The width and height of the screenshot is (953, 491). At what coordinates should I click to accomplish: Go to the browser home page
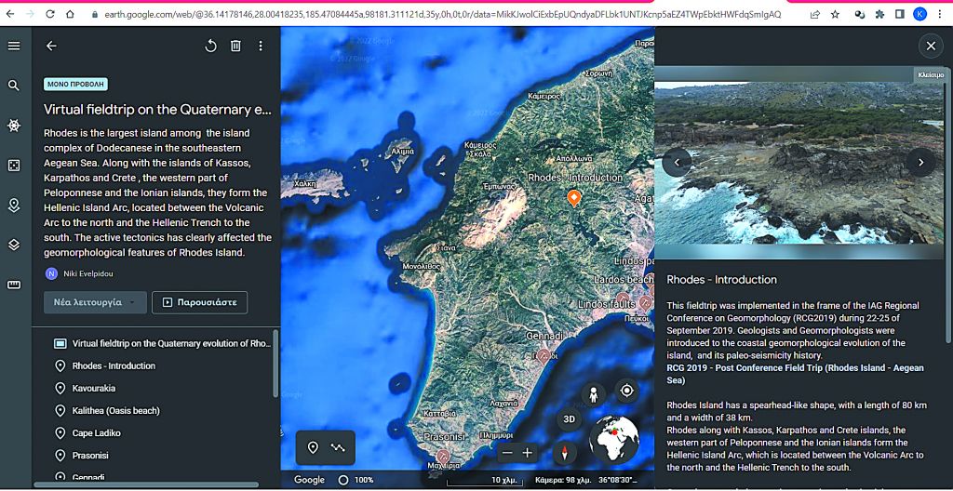(x=70, y=14)
